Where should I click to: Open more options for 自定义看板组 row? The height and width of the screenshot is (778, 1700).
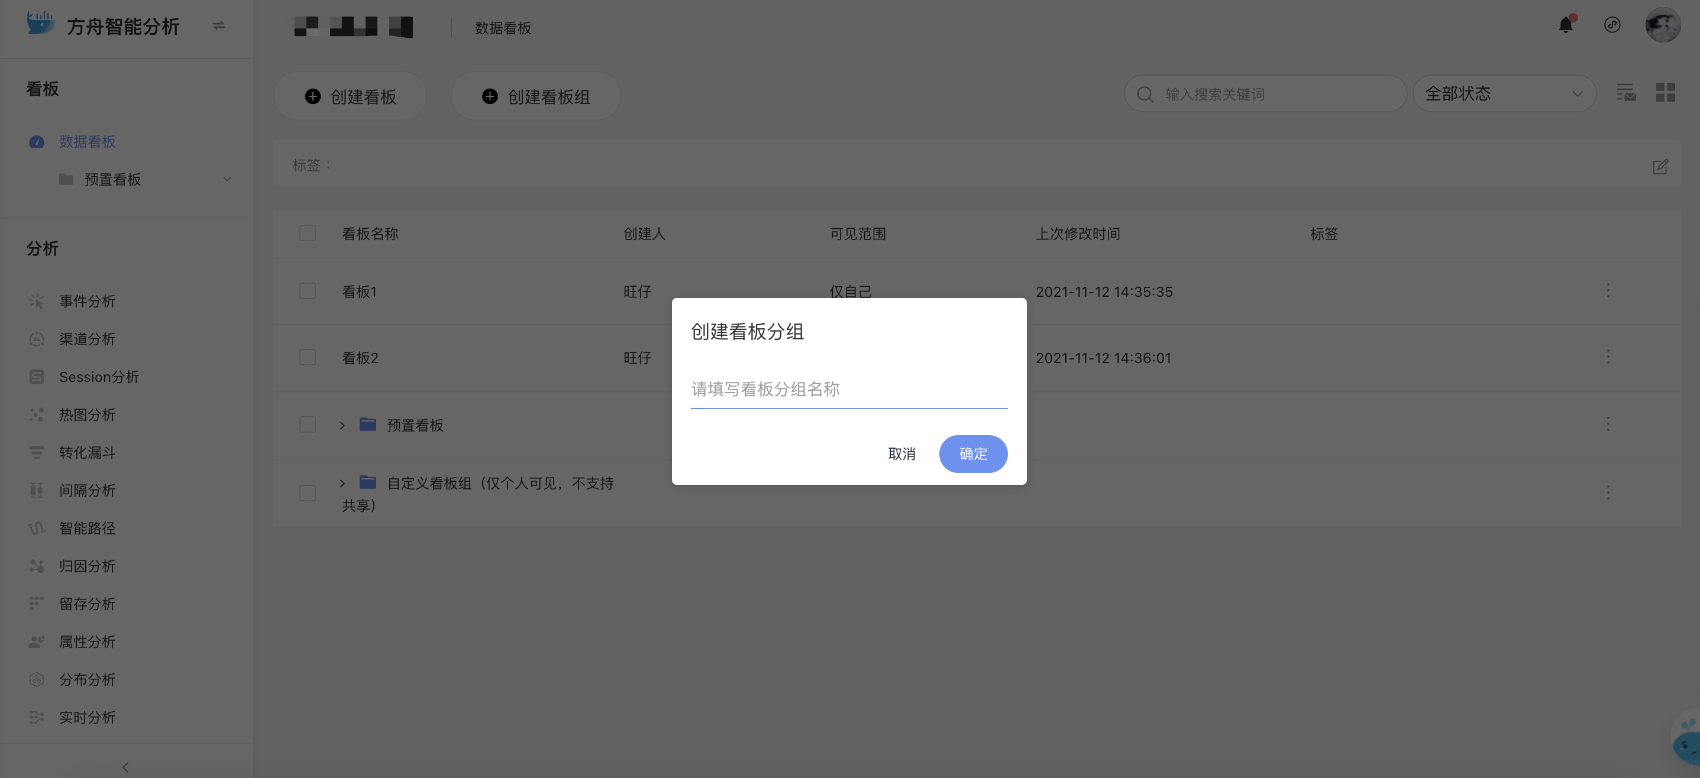[1608, 492]
